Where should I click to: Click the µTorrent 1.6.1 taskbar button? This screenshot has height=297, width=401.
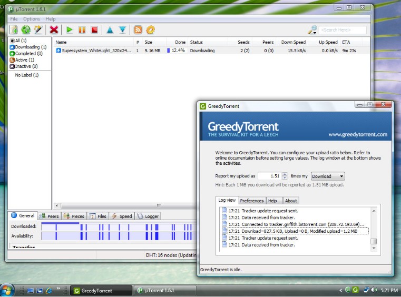165,291
